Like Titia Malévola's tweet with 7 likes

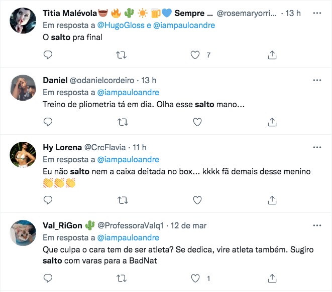click(197, 55)
